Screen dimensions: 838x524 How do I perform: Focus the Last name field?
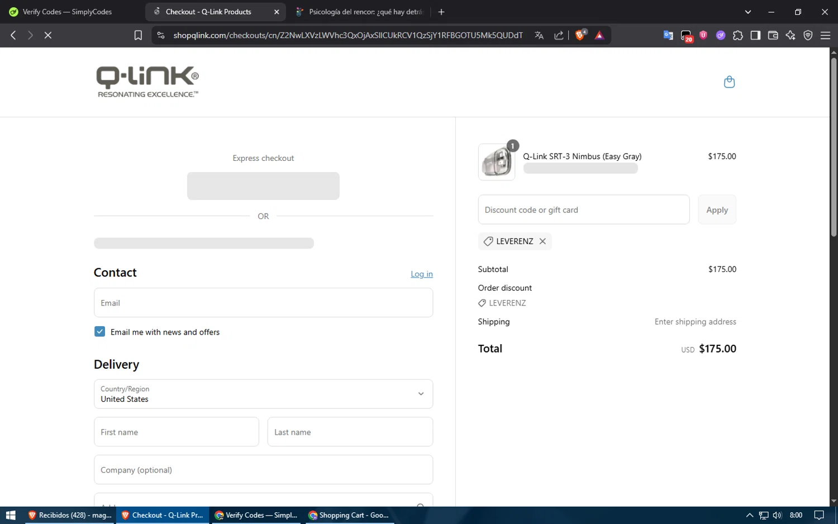[x=350, y=432]
